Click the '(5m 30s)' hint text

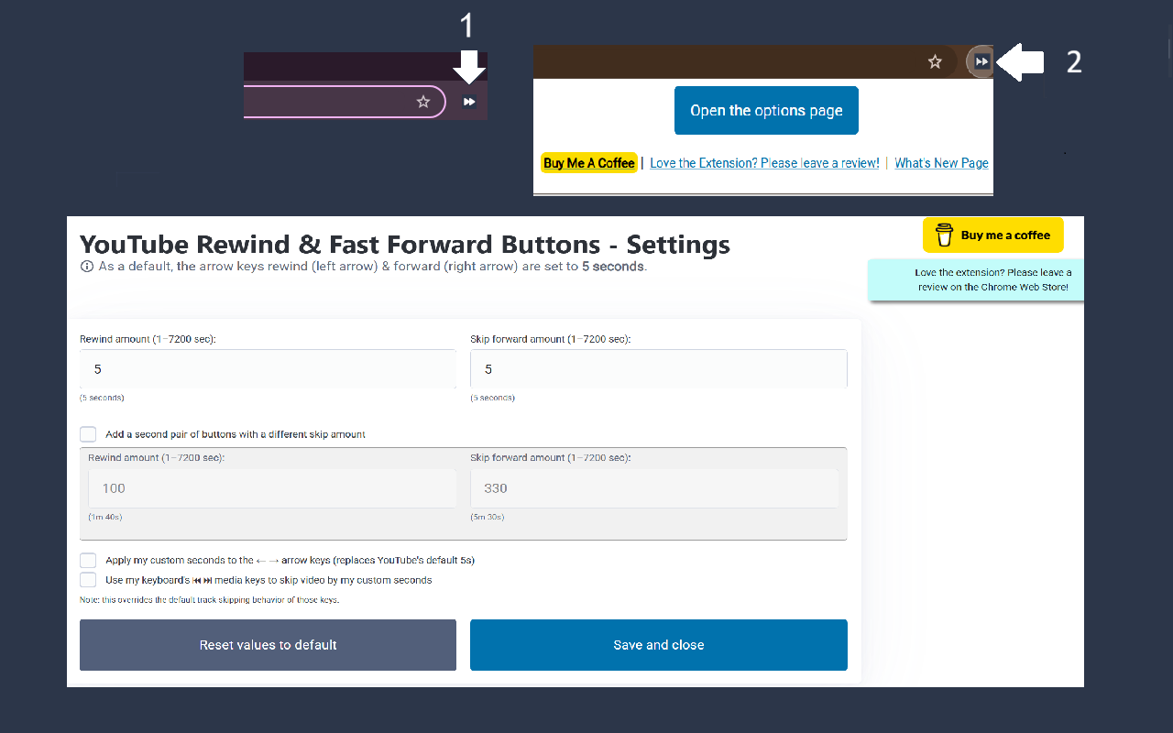click(488, 517)
